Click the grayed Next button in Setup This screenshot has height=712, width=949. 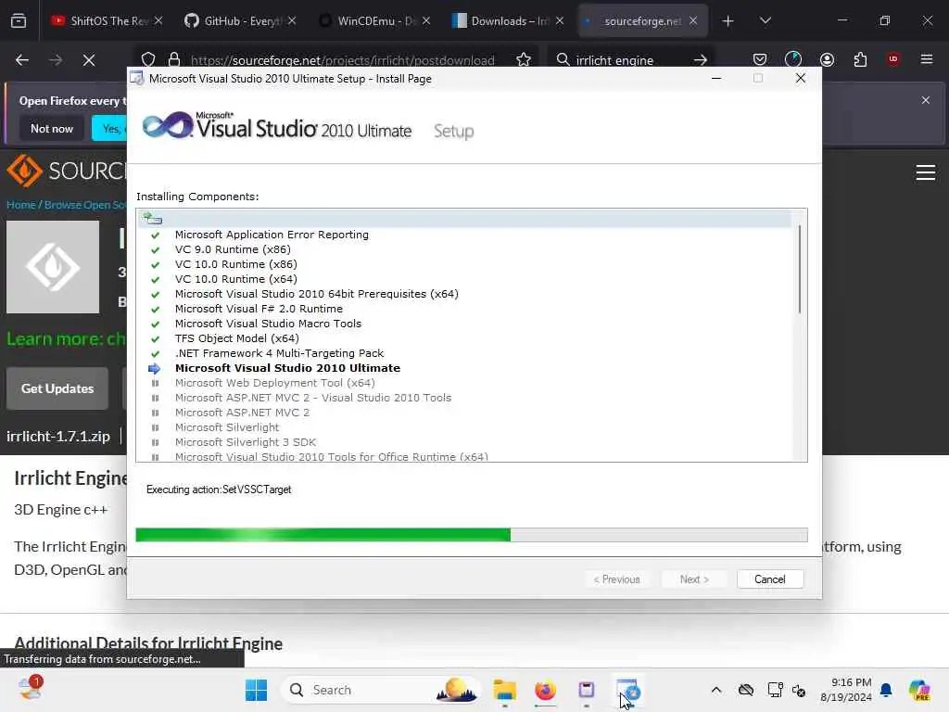point(694,579)
